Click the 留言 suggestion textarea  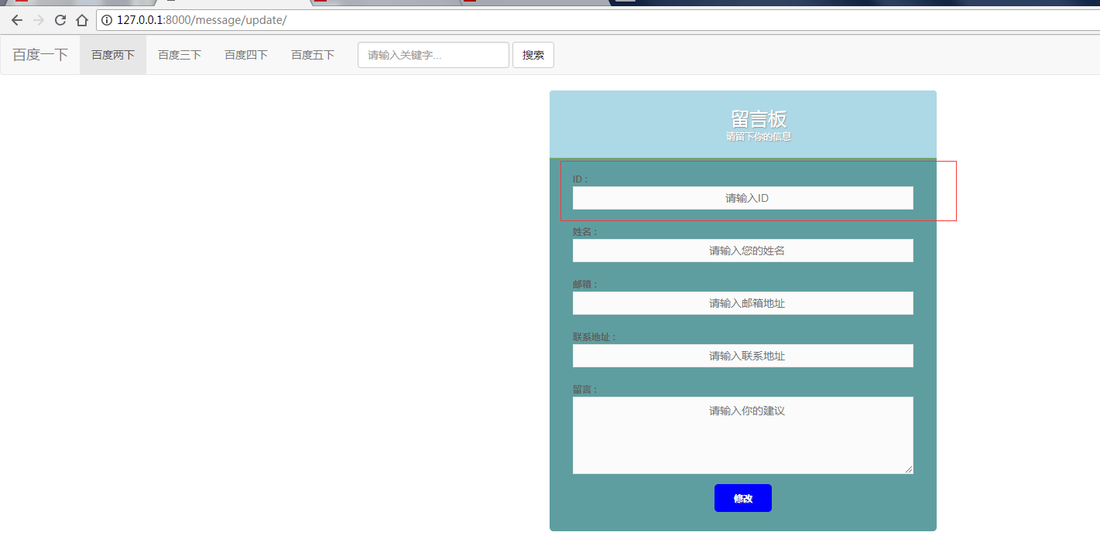pyautogui.click(x=742, y=435)
